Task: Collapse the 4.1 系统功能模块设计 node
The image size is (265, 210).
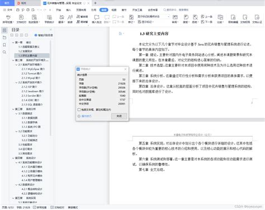Action: pyautogui.click(x=16, y=163)
